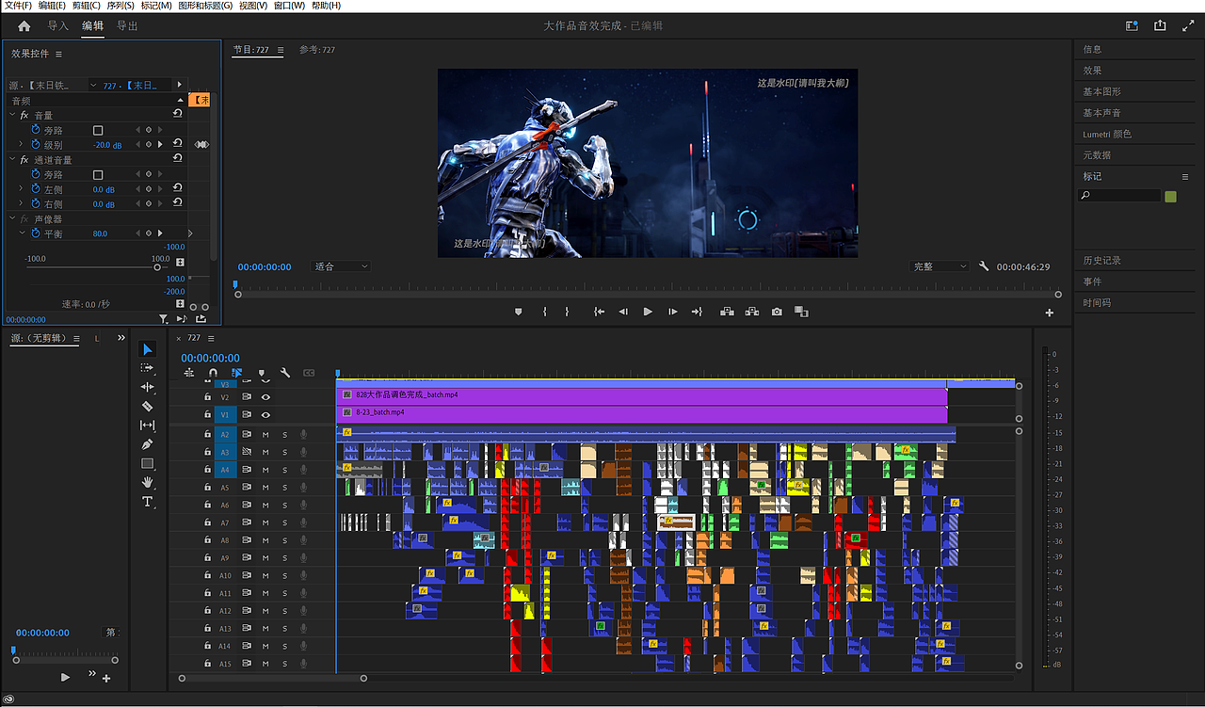This screenshot has height=707, width=1205.
Task: Select the Slip tool
Action: (x=147, y=426)
